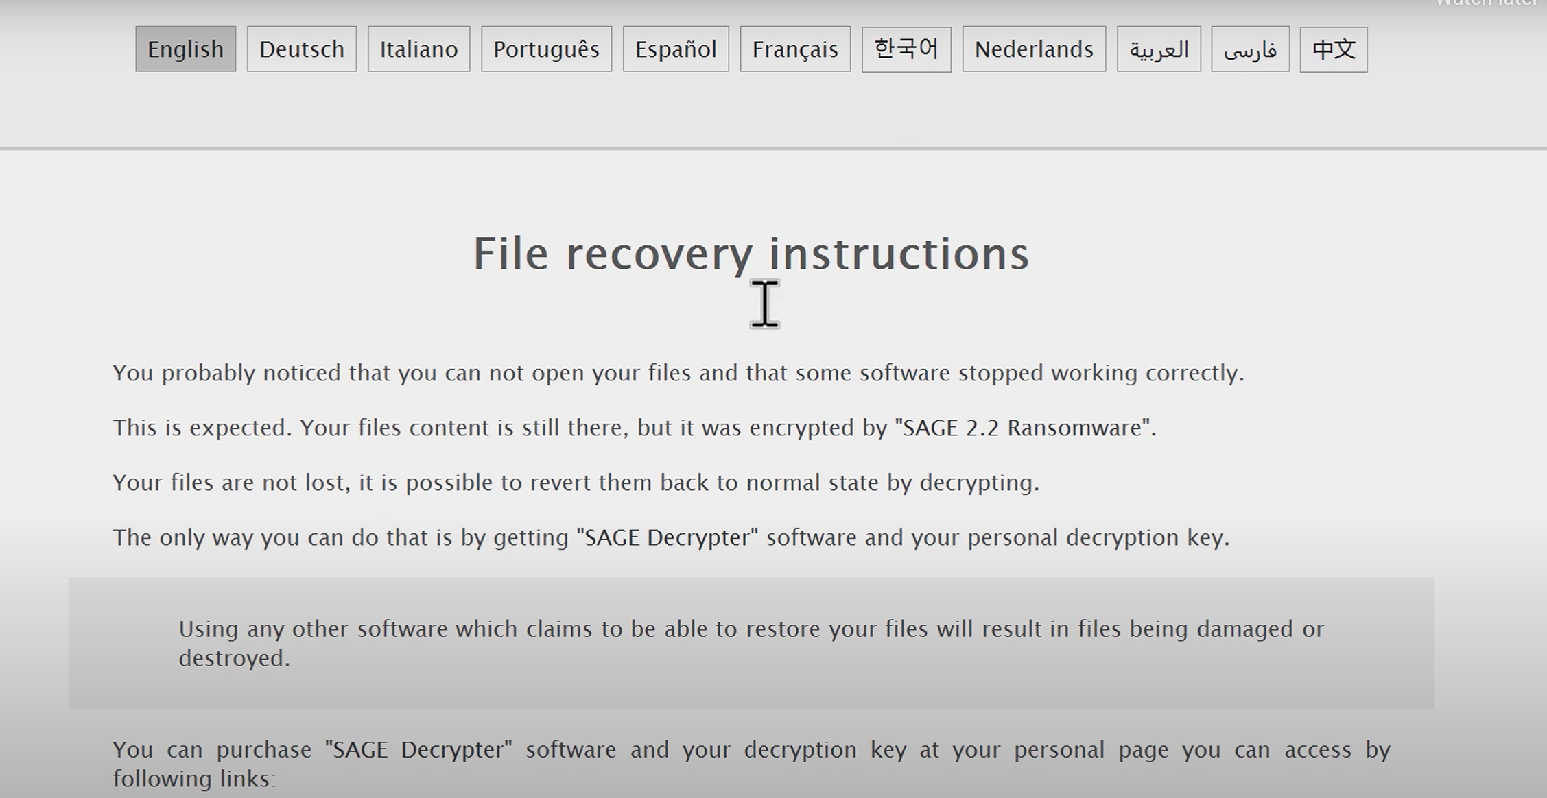
Task: Click the 'You can purchase' paragraph line
Action: (x=751, y=750)
